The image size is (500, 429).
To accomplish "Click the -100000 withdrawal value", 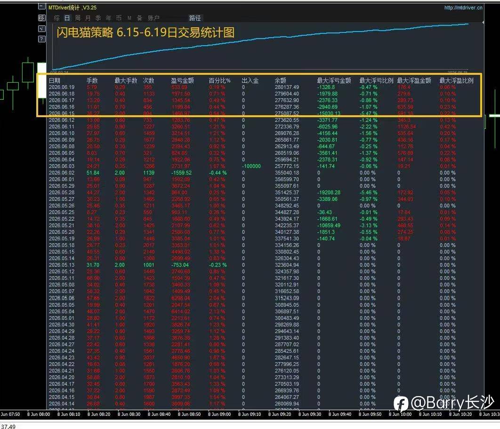I will (x=251, y=166).
